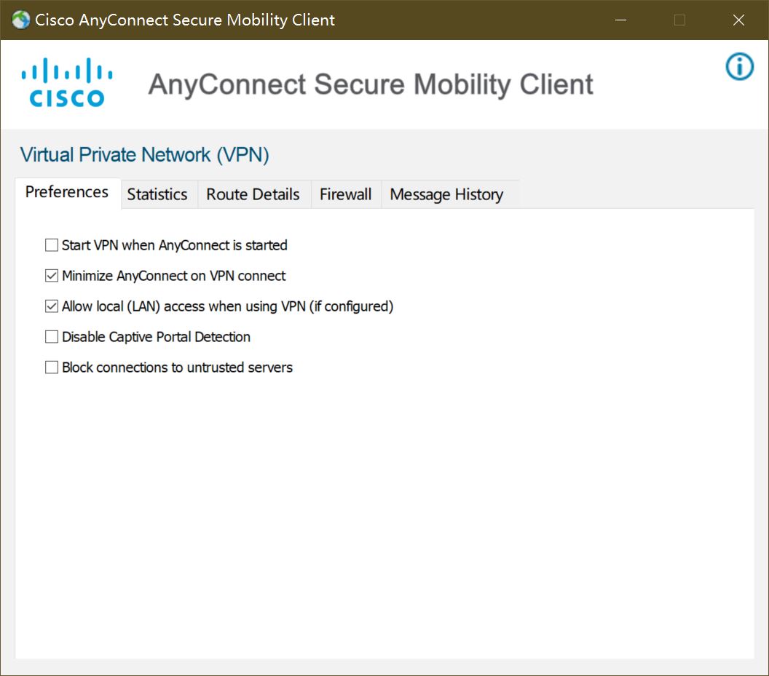View the Message History tab

coord(447,194)
